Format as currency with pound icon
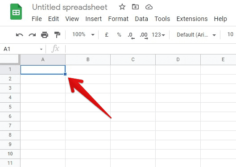Viewport: 236px width, 167px height. tap(107, 35)
